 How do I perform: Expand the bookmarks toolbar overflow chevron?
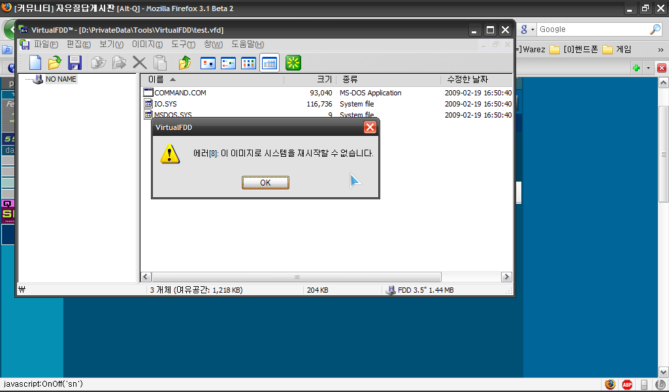(661, 50)
